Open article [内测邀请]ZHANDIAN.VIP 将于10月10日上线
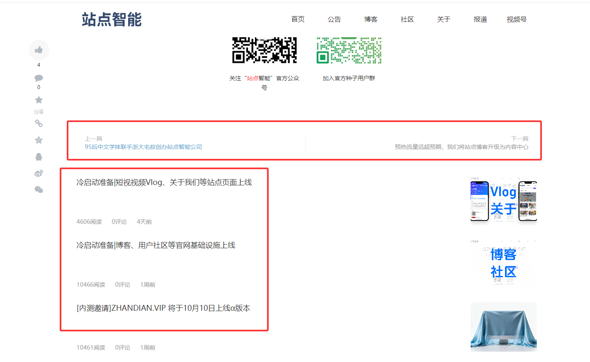The image size is (590, 362). click(163, 308)
